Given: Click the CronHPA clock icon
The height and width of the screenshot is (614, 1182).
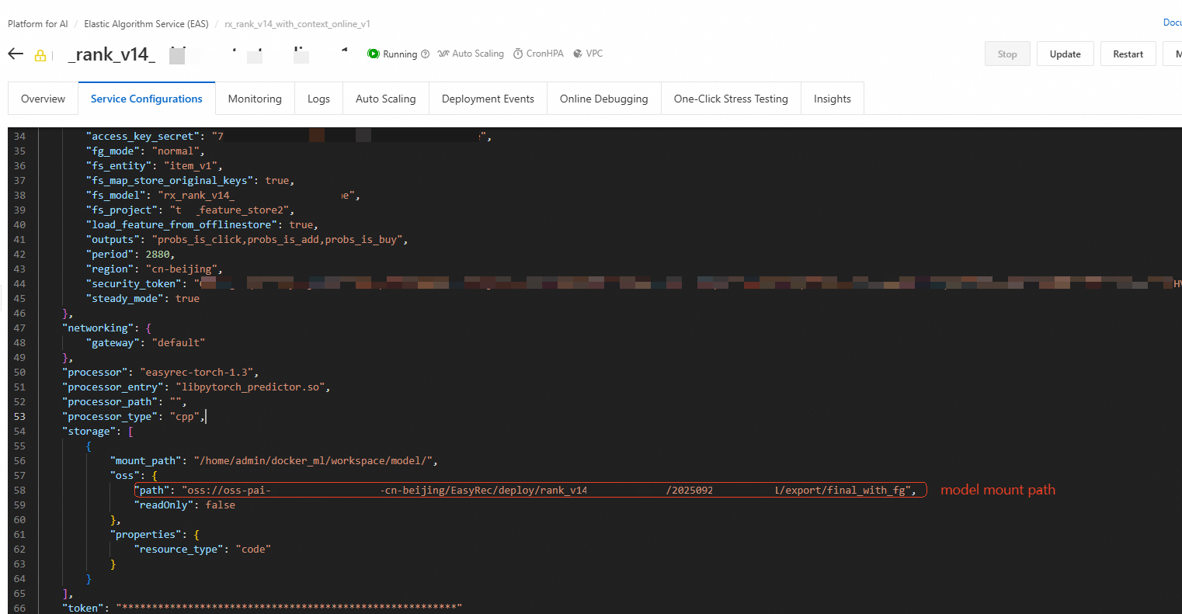Looking at the screenshot, I should point(518,54).
